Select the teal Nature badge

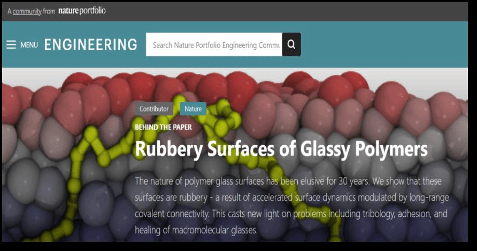[193, 109]
